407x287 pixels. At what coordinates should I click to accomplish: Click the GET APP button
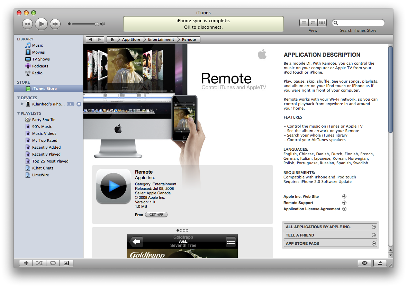[x=156, y=215]
